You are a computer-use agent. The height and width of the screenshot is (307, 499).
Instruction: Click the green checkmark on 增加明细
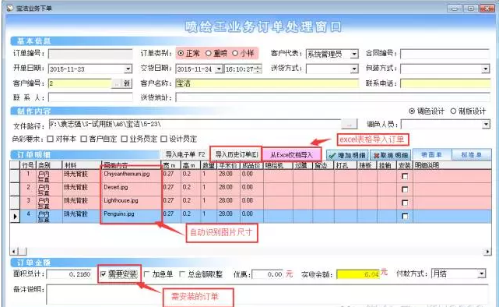click(x=332, y=155)
